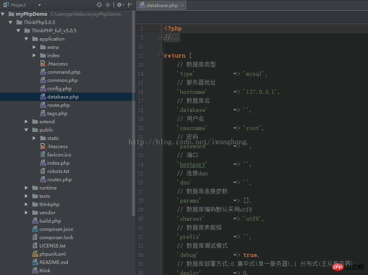Click the robots.txt text file icon
Viewport: 368px width, 275px height.
tap(43, 171)
